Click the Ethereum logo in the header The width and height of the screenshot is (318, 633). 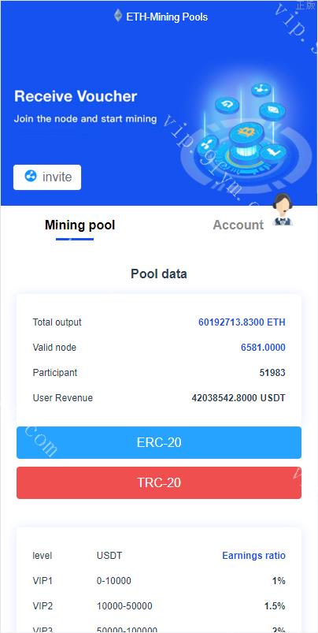118,16
